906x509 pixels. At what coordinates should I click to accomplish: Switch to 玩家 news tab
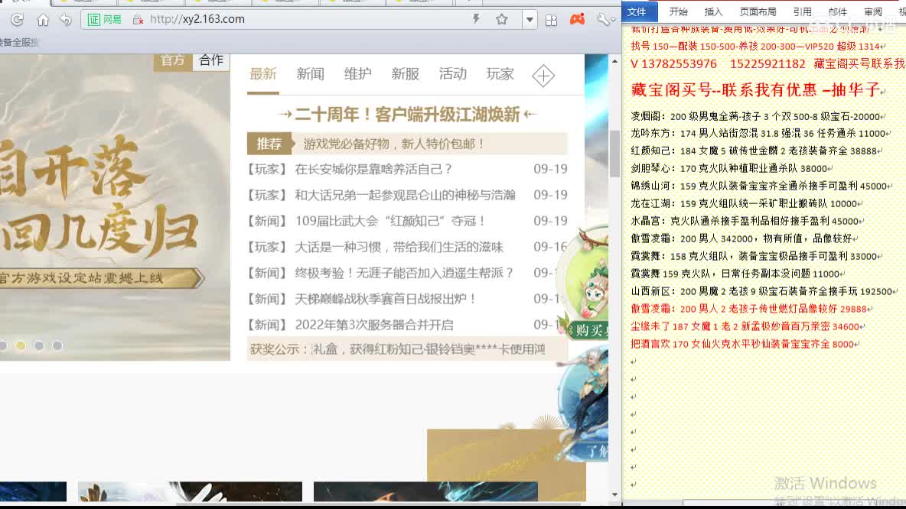[500, 74]
